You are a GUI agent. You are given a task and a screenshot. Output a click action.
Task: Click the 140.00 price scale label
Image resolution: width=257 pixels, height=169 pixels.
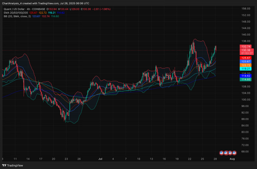pyautogui.click(x=246, y=35)
